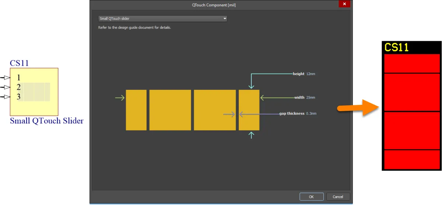Click the Cancel button

coord(338,197)
